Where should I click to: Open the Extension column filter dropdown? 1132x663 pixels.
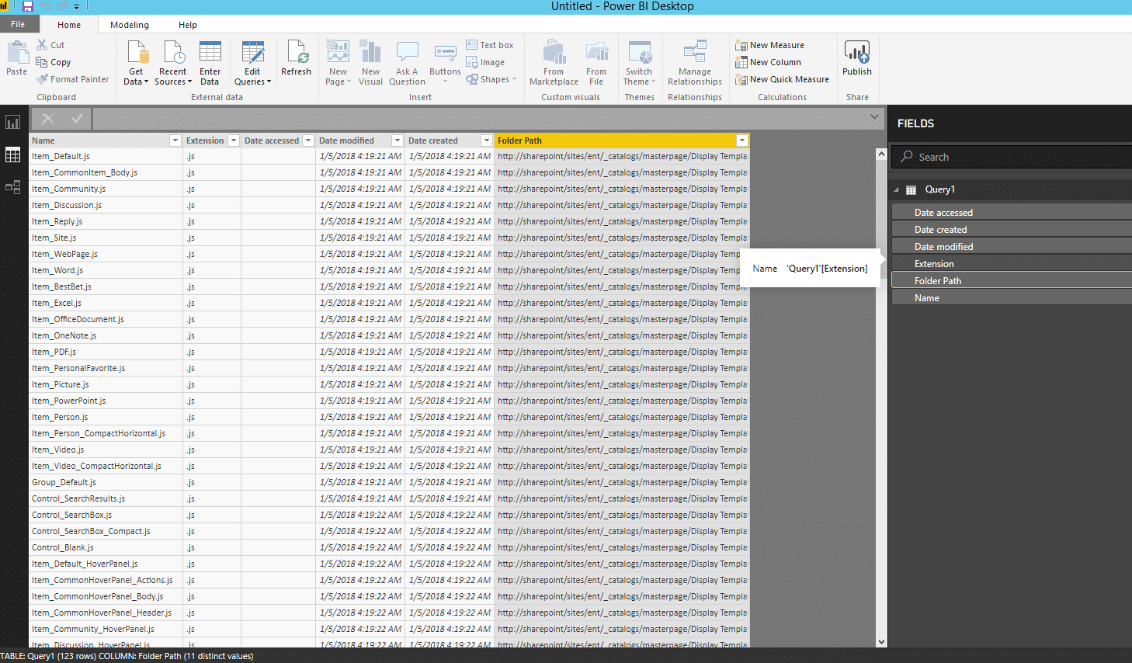pos(233,141)
